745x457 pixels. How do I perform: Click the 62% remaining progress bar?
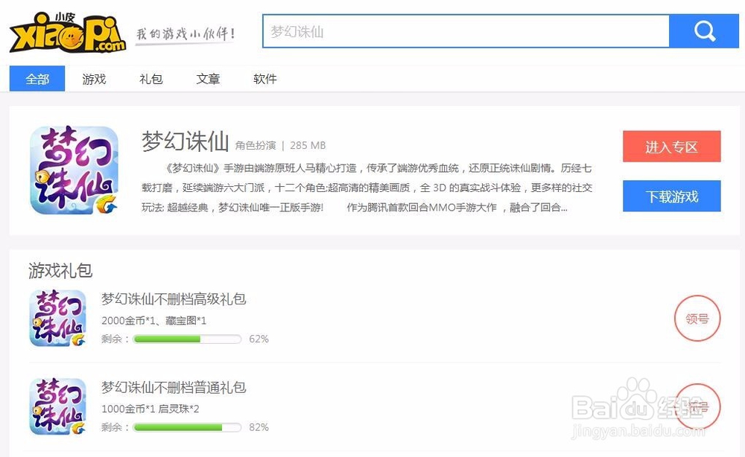coord(186,339)
